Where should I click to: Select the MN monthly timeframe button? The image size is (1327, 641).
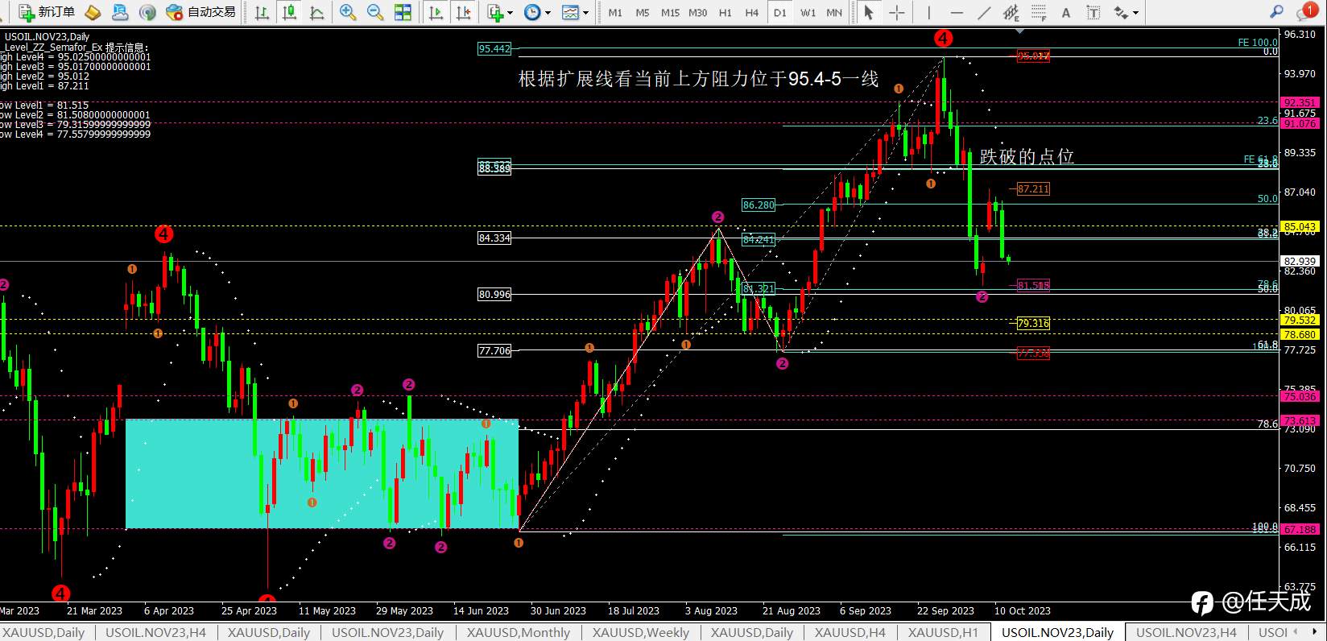834,12
